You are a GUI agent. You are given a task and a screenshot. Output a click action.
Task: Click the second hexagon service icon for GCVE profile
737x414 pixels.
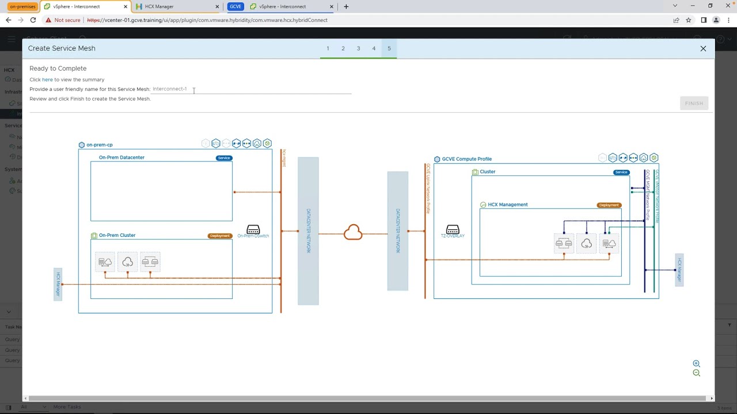[x=613, y=158]
